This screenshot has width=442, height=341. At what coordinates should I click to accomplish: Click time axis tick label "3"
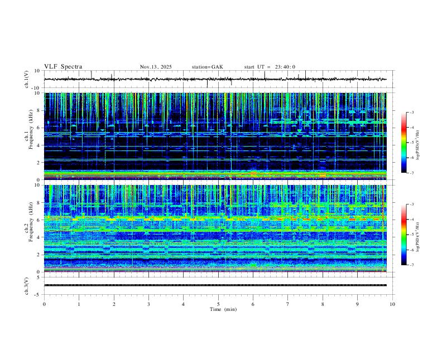point(148,304)
